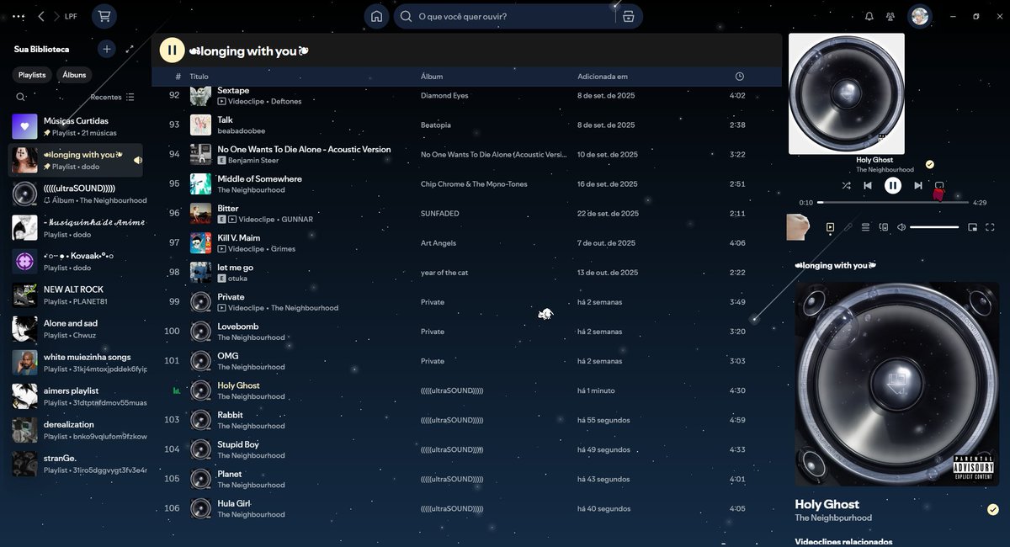Open the playback queue
Screen dimensions: 1010x547
tap(866, 227)
